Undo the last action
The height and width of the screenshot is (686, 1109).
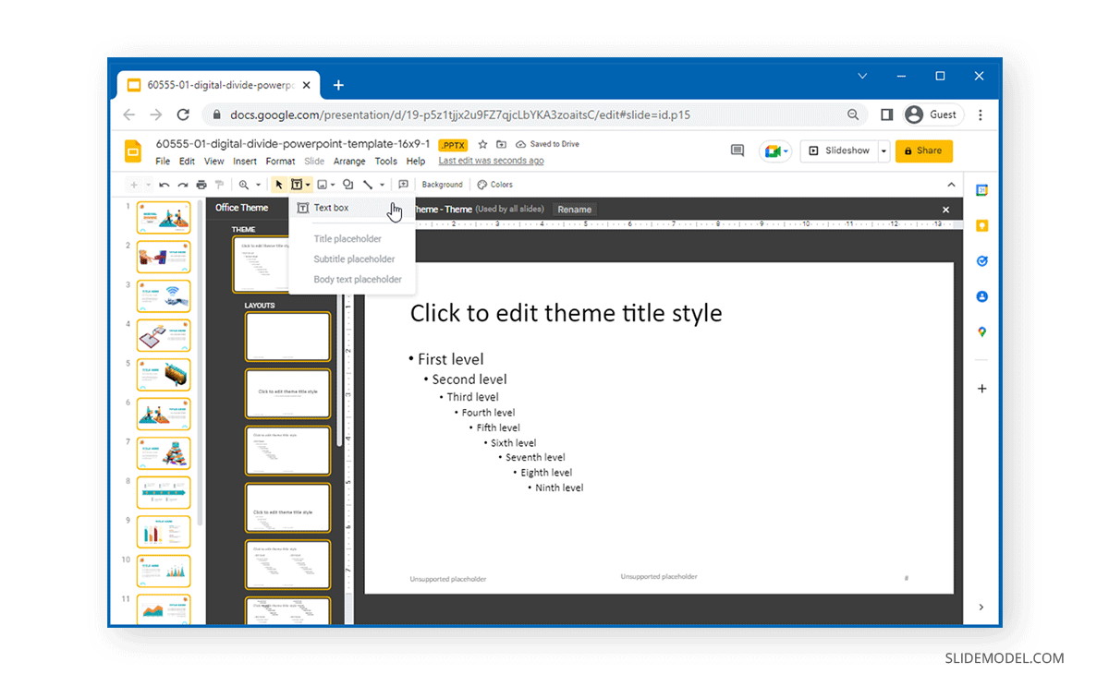(x=164, y=184)
